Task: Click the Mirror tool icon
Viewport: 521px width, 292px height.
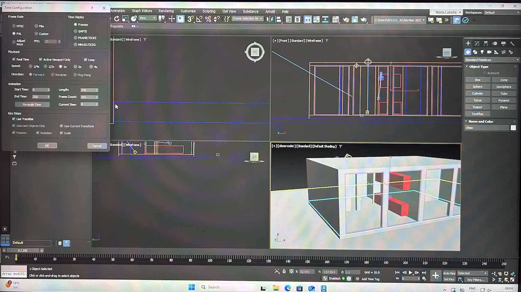Action: 269,19
